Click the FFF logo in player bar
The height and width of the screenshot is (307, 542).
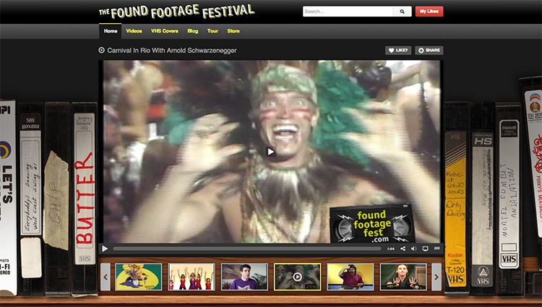[x=437, y=248]
